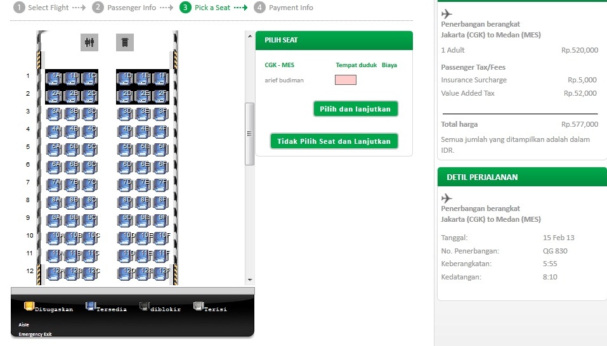This screenshot has width=607, height=346.
Task: Click the blue Tersedia legend icon
Action: point(90,307)
